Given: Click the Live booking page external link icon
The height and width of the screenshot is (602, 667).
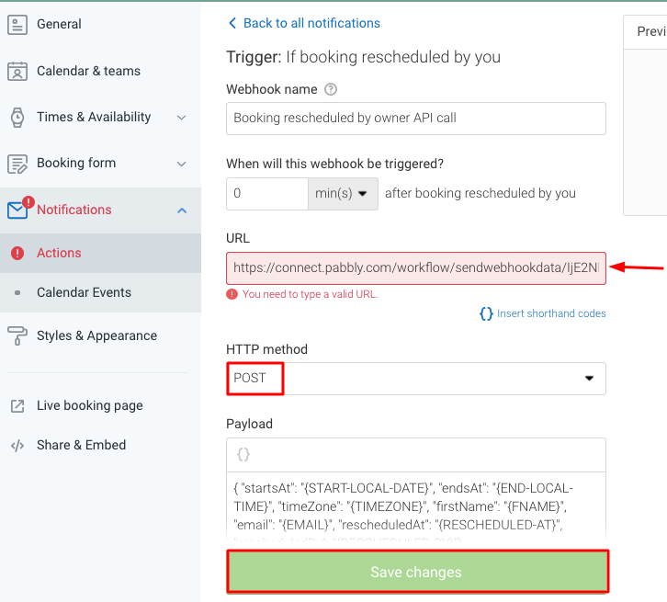Looking at the screenshot, I should point(17,406).
